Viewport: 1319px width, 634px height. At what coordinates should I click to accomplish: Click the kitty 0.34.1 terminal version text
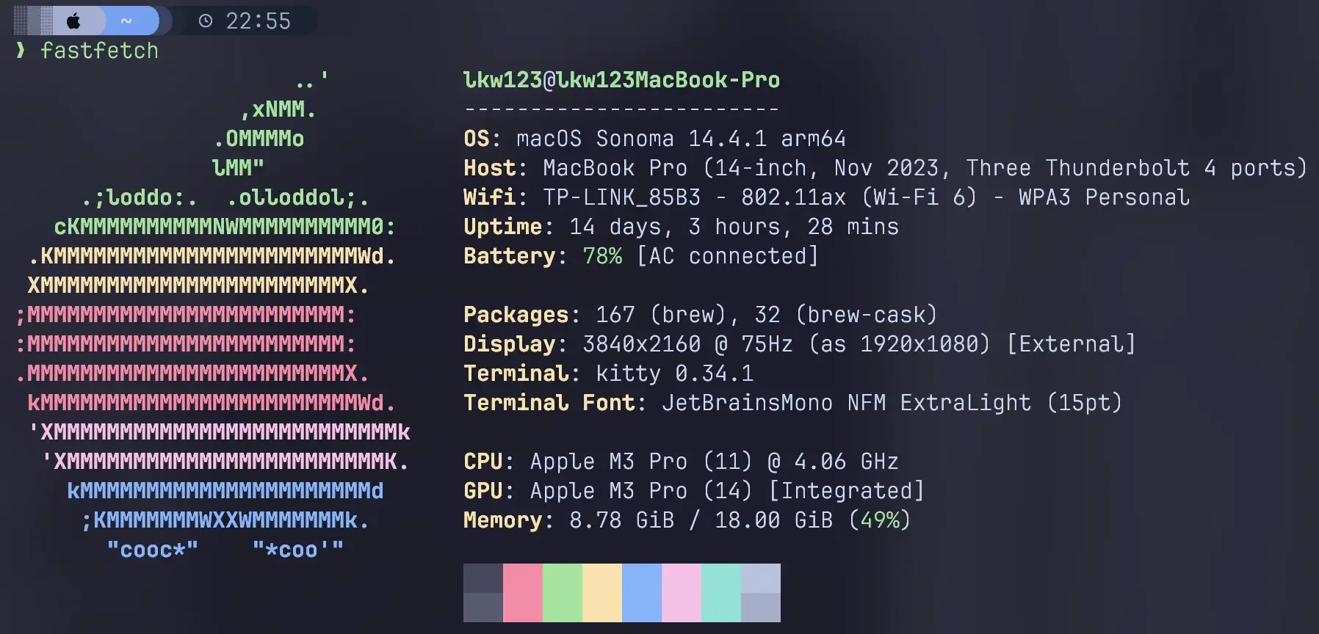coord(674,374)
